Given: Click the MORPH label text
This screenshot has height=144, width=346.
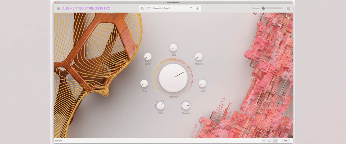Looking at the screenshot, I should (x=173, y=97).
